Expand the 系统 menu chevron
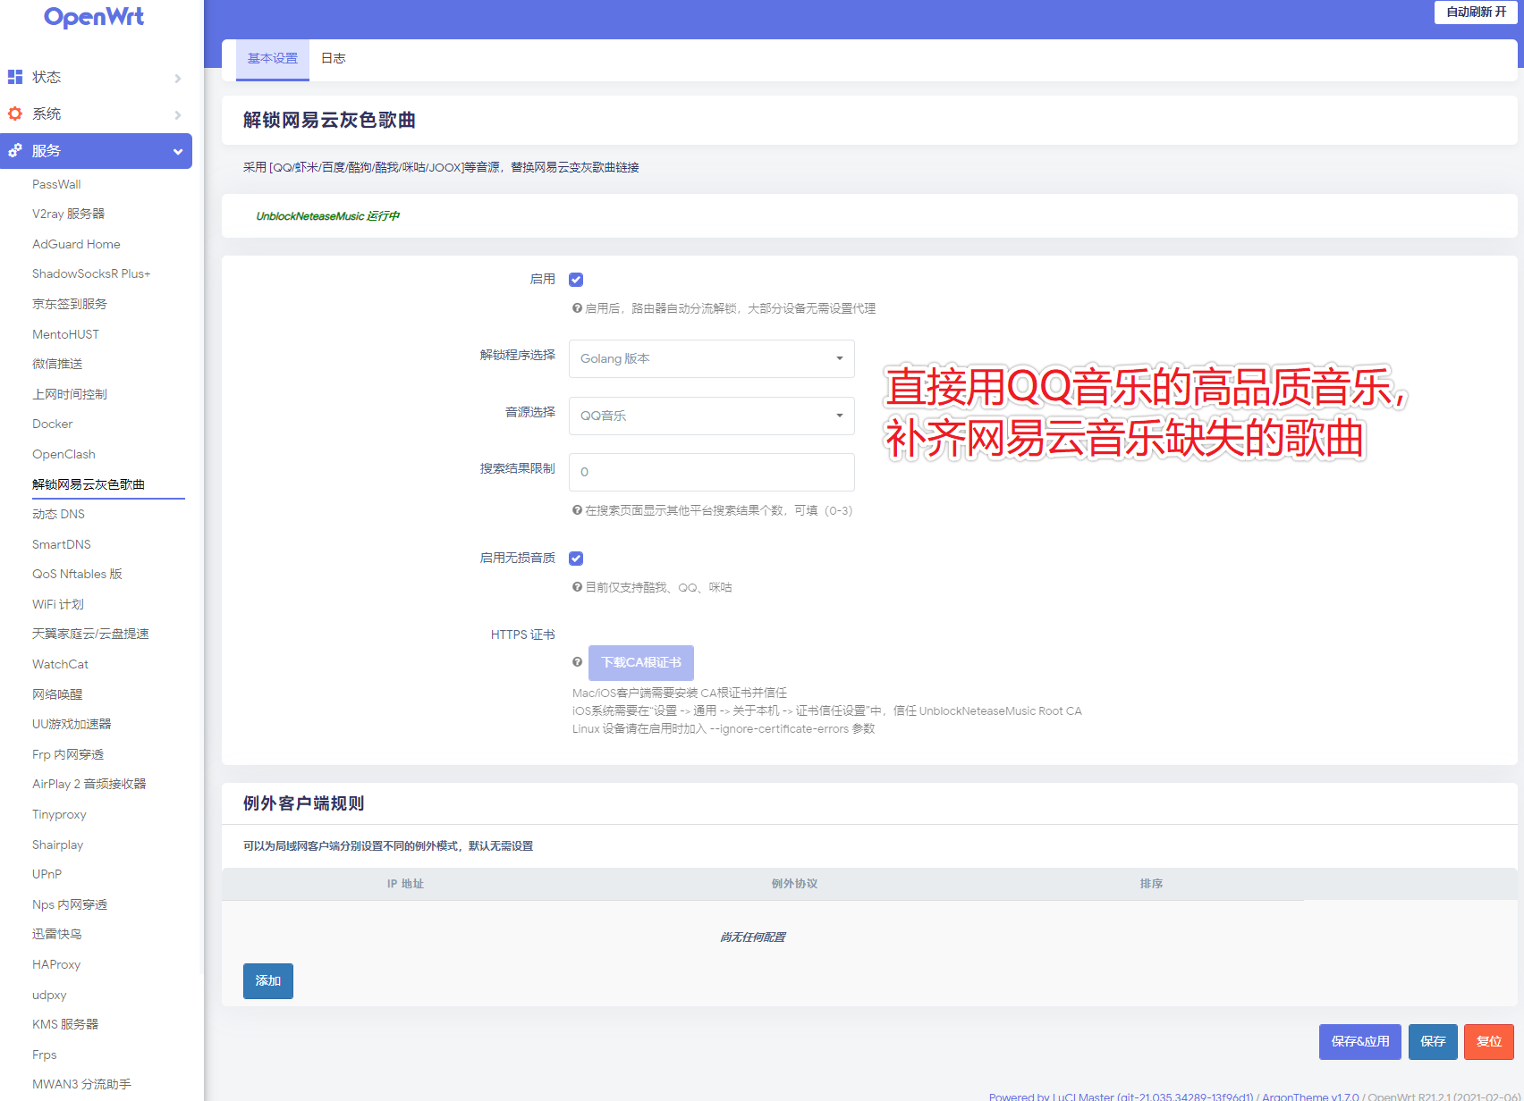This screenshot has height=1101, width=1524. coord(178,115)
